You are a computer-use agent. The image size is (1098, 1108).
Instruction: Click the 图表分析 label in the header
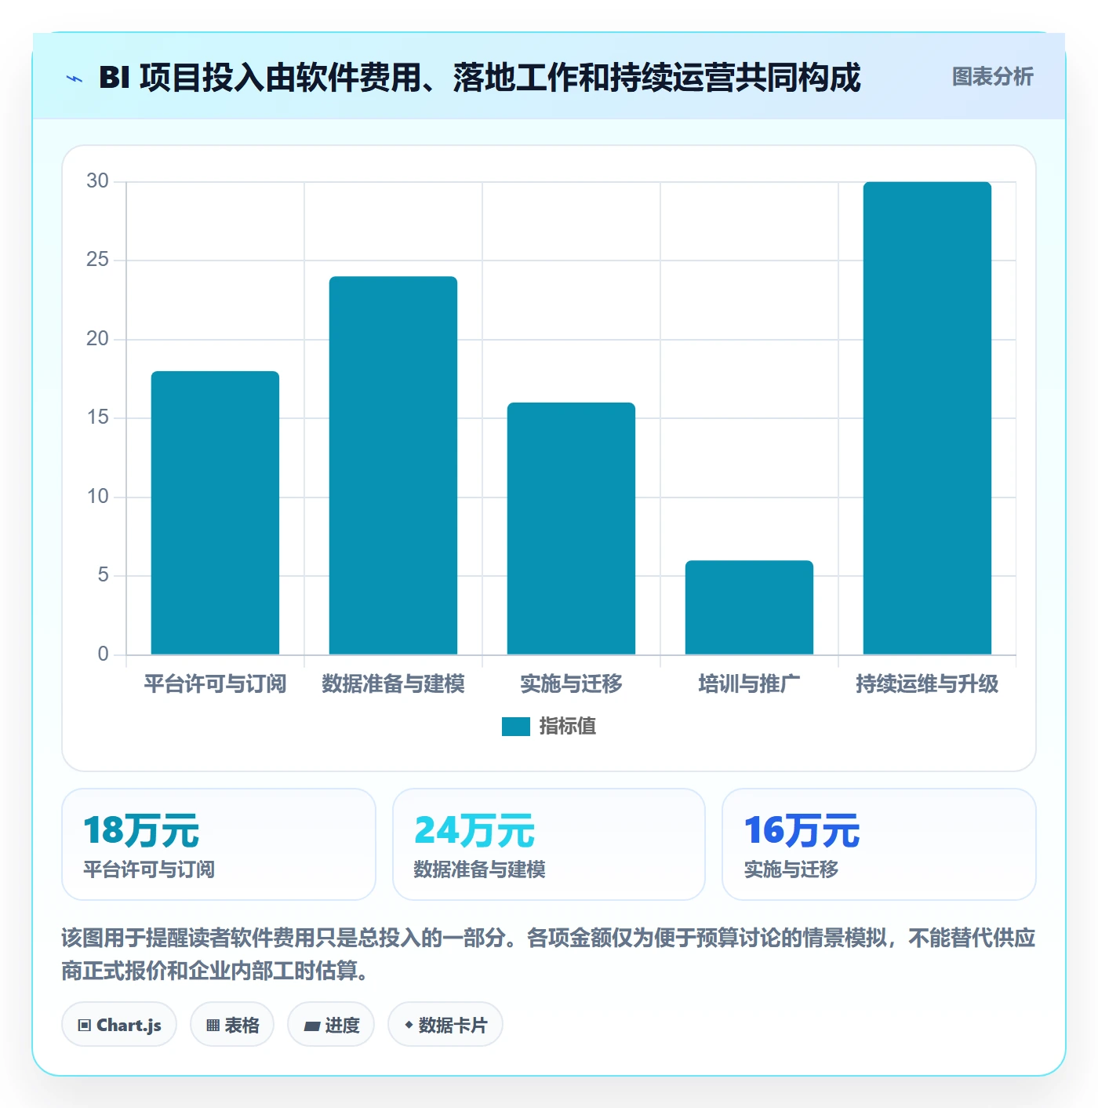coord(992,77)
